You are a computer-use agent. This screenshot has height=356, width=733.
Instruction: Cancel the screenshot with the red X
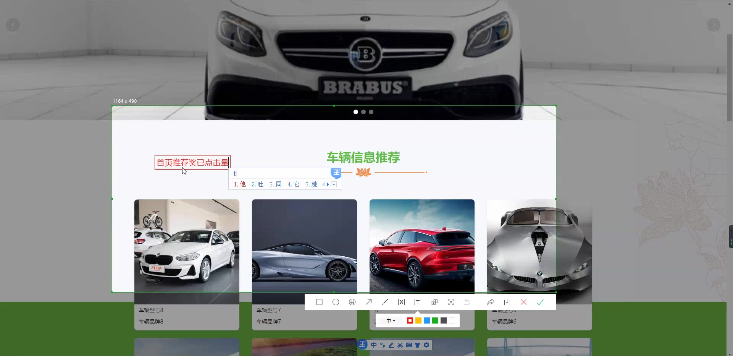(523, 302)
